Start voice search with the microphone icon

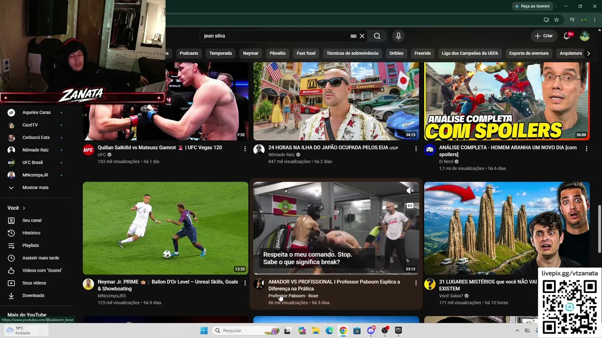[398, 36]
